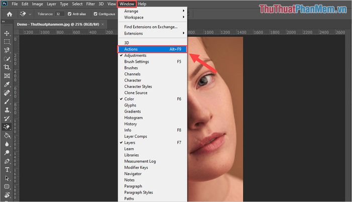
Task: Select the Healing Brush tool
Action: [x=7, y=92]
